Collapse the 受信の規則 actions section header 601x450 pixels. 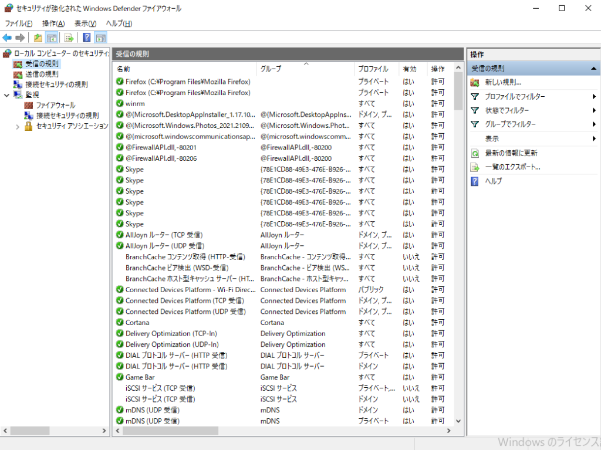coord(593,69)
